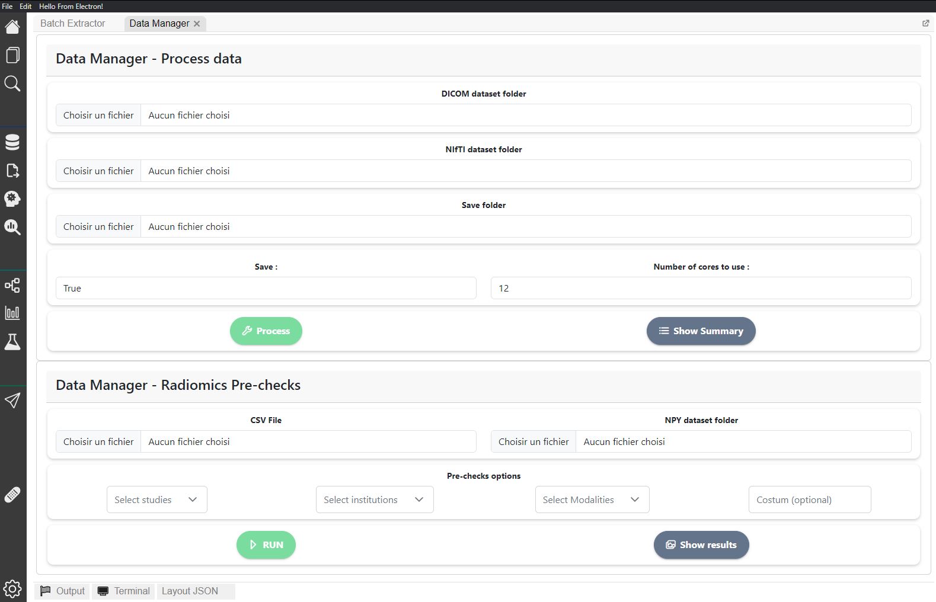Open the head with gear learning icon

click(12, 198)
